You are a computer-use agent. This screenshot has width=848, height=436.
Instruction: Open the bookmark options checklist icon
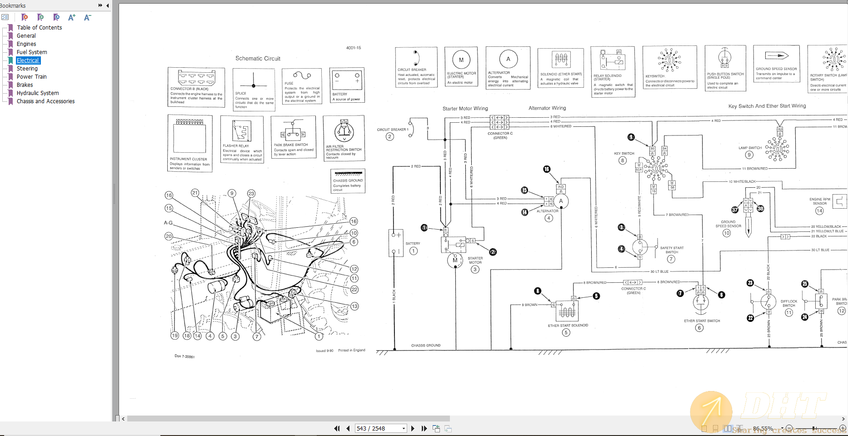click(x=5, y=17)
